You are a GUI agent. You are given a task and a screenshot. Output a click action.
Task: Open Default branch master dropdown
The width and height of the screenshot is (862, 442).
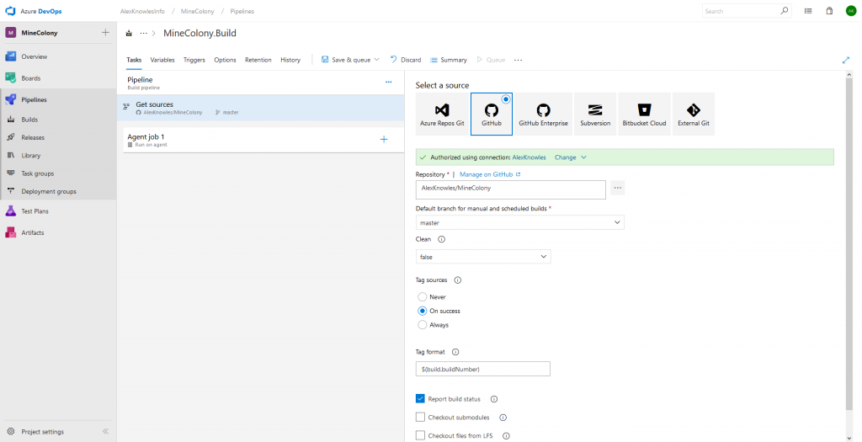pos(519,222)
